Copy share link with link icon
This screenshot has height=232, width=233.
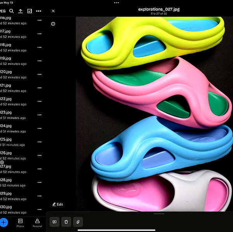pos(78,222)
